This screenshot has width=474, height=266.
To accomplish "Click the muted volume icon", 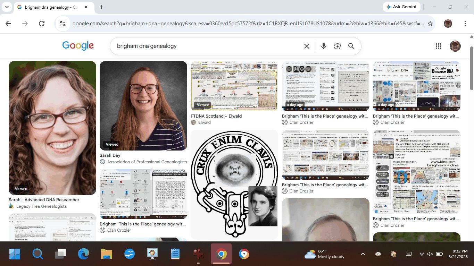I will tap(430, 254).
